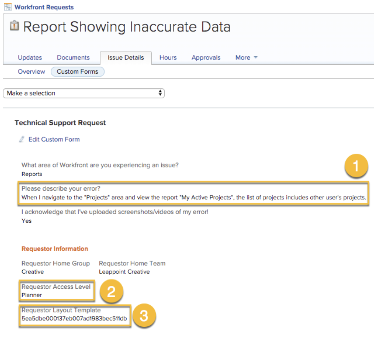Click the Yes acknowledgement value

pos(26,221)
